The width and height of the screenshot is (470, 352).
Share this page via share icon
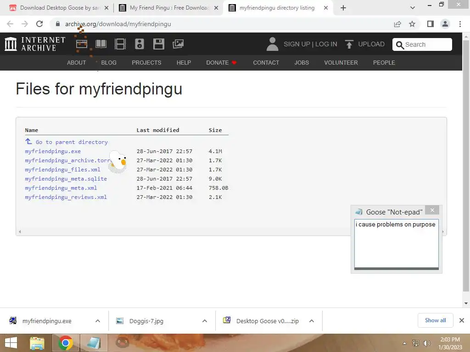[397, 24]
